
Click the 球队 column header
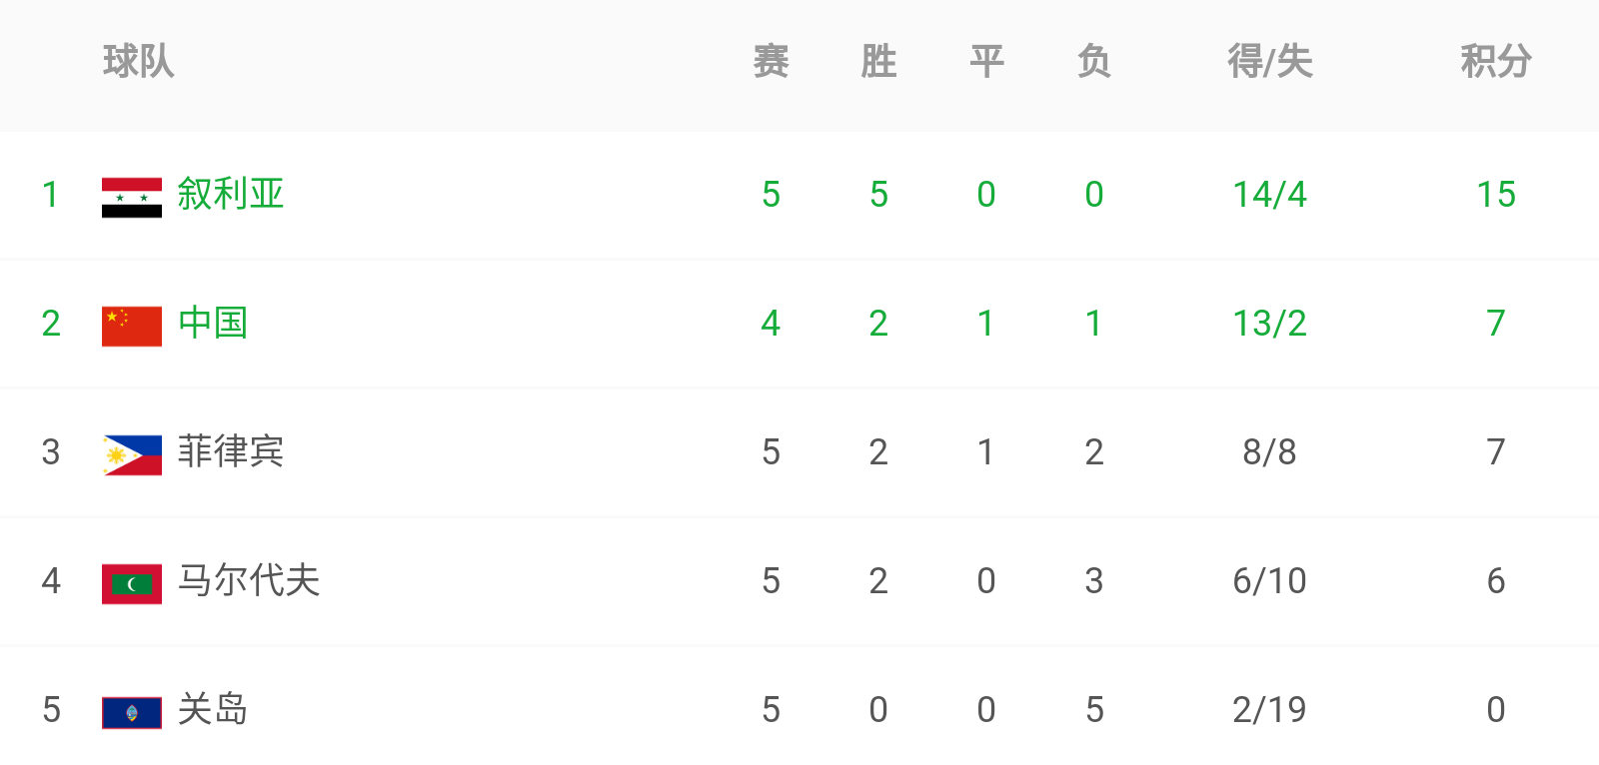pyautogui.click(x=139, y=61)
